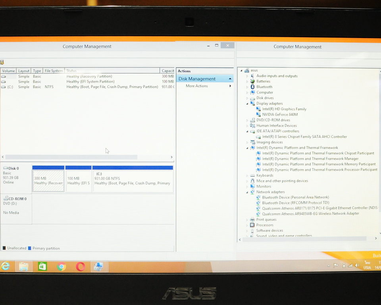
Task: Select the 931.00 GB NTFS (C:) block
Action: pos(133,180)
